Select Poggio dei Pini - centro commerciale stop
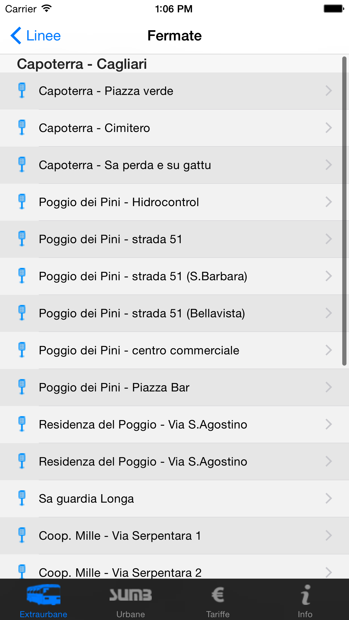349x620 pixels. click(x=175, y=350)
